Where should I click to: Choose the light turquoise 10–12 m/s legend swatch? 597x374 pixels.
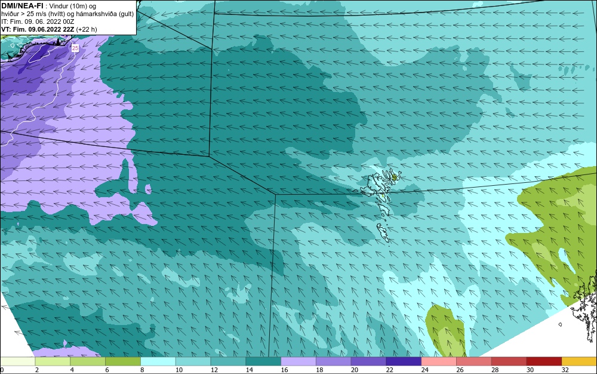pyautogui.click(x=193, y=361)
